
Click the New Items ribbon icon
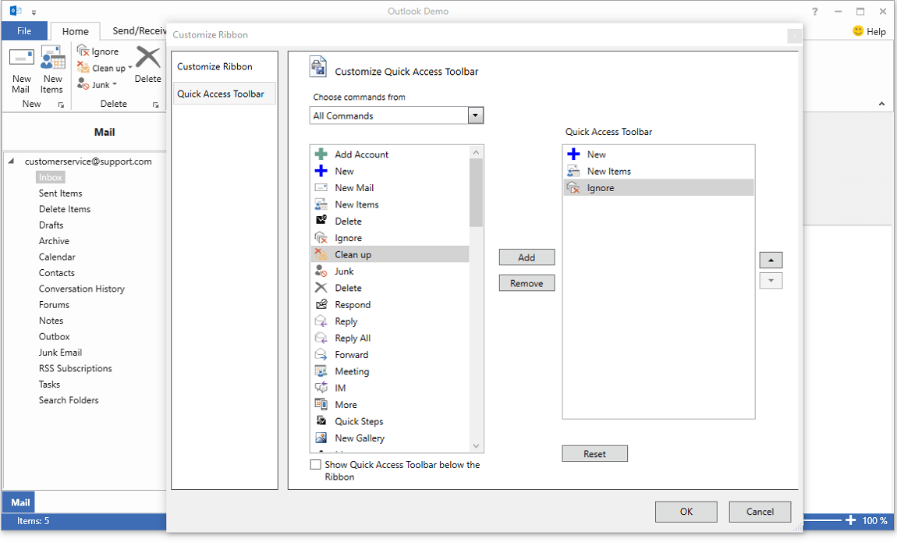click(x=52, y=59)
